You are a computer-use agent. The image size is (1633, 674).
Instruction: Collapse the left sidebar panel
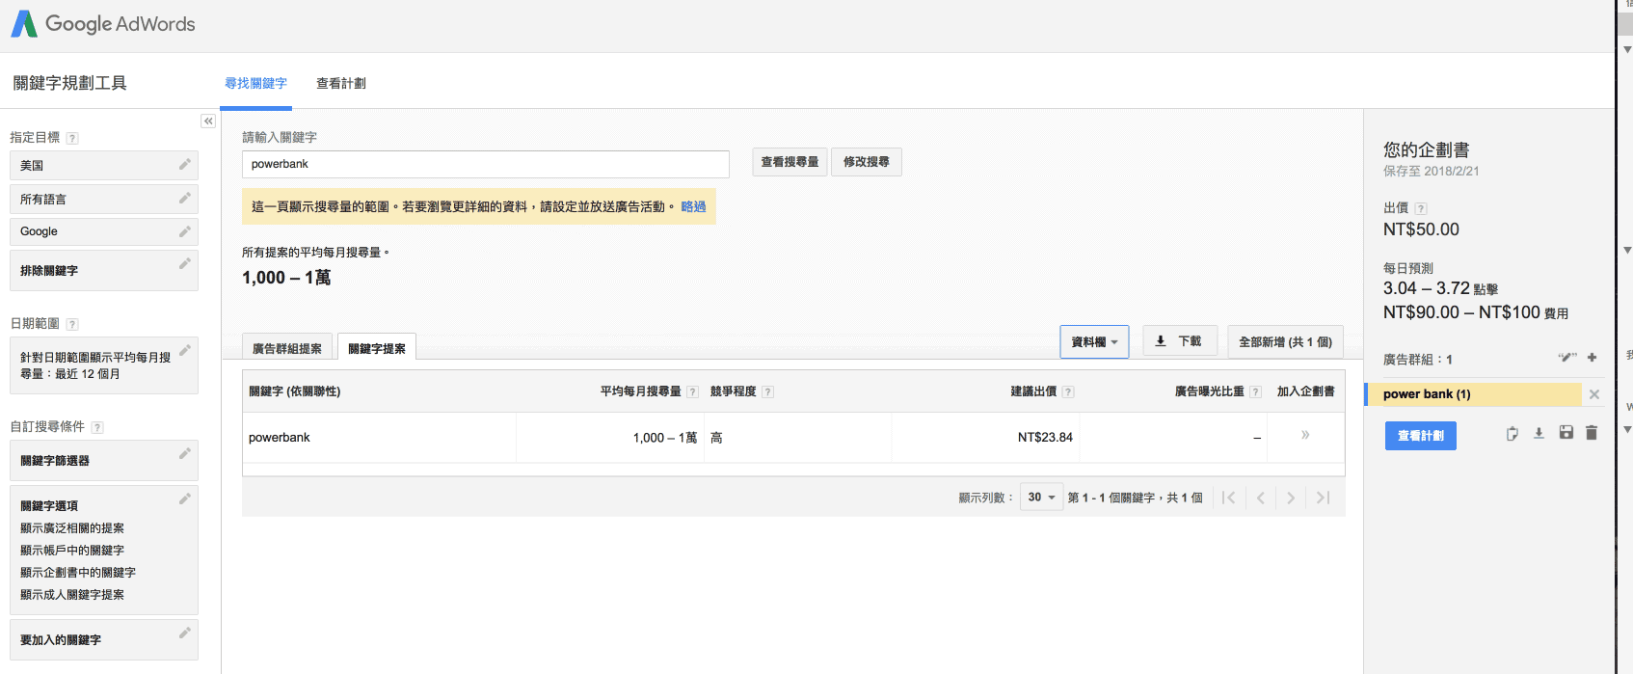click(208, 121)
